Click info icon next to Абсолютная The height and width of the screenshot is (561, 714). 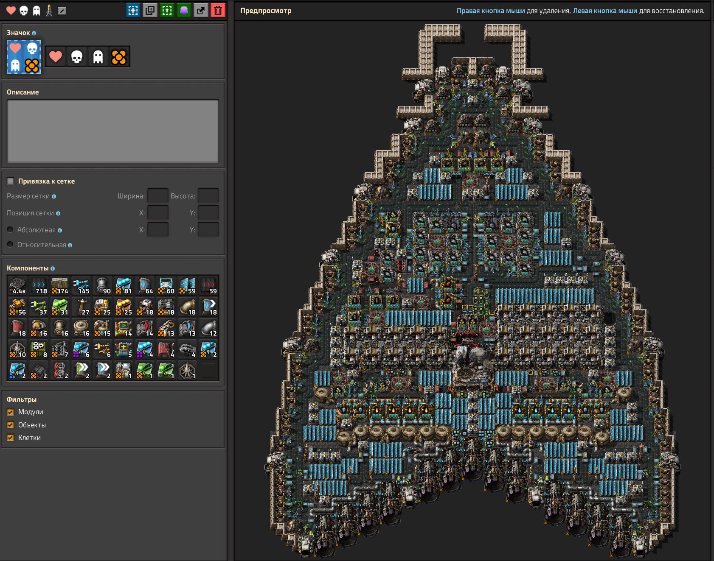point(60,230)
